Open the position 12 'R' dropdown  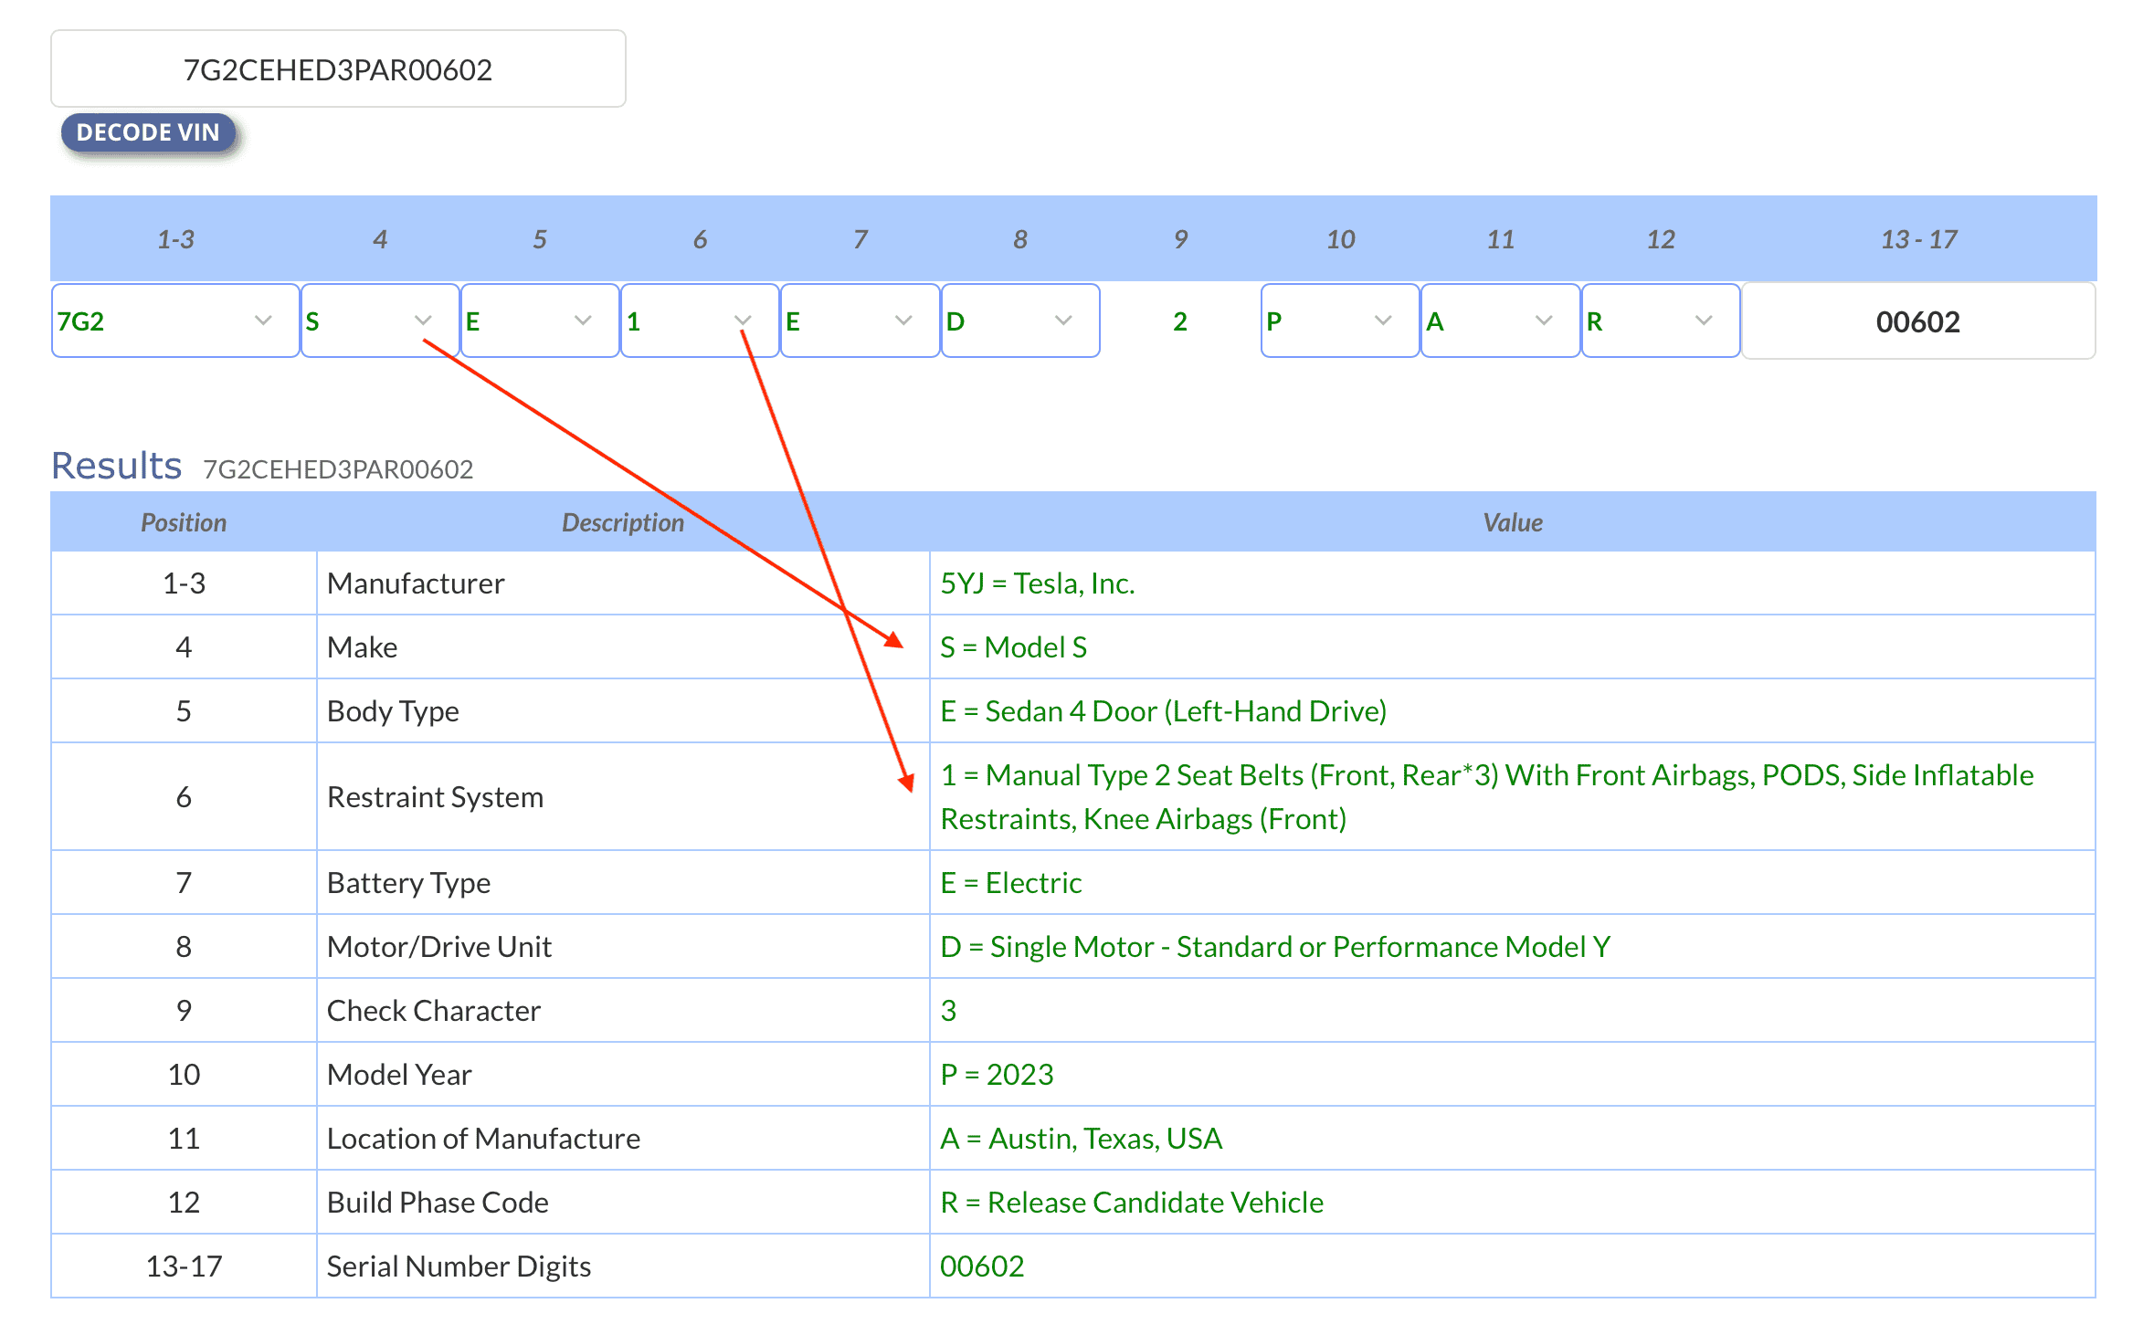coord(1661,321)
